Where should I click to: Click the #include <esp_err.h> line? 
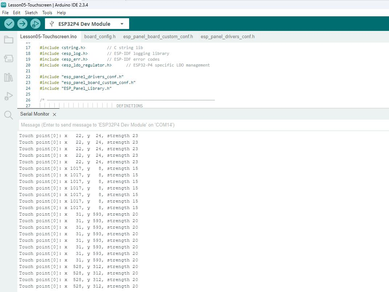64,59
